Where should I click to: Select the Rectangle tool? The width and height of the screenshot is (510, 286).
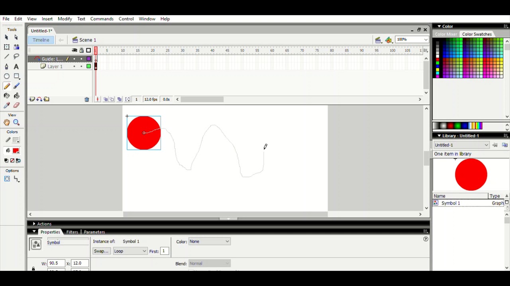pyautogui.click(x=16, y=76)
